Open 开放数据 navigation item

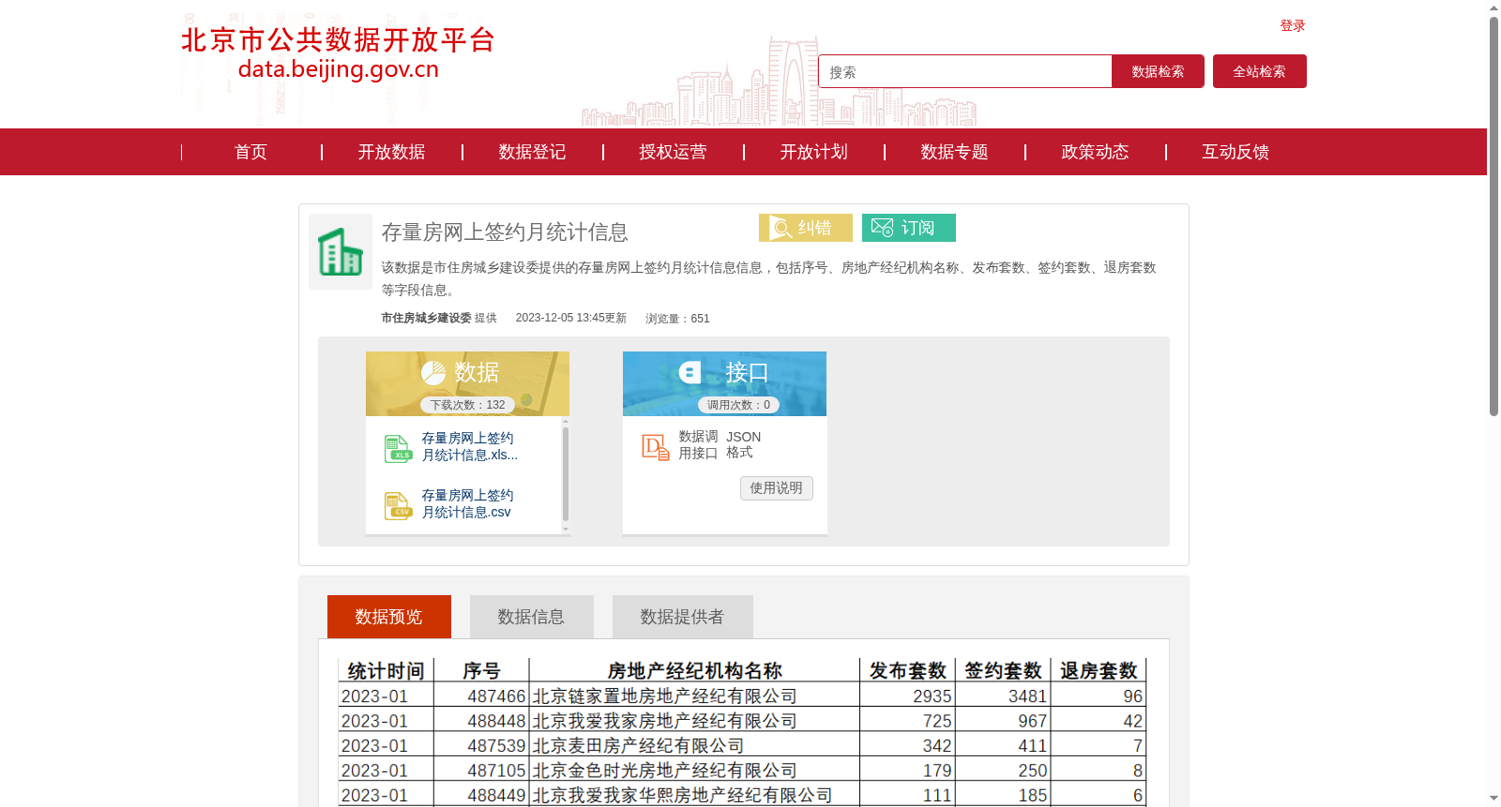coord(391,152)
